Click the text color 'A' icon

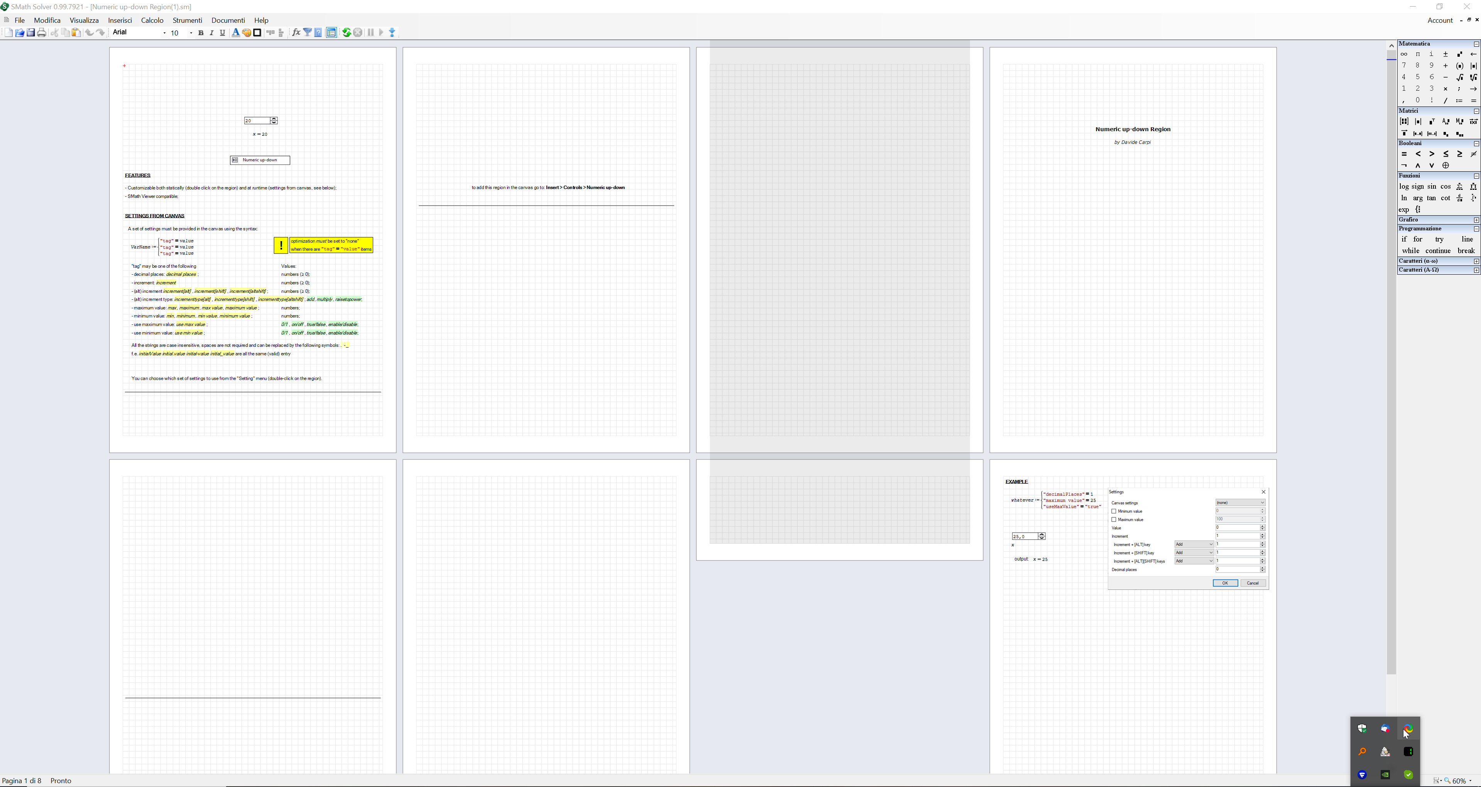click(235, 33)
